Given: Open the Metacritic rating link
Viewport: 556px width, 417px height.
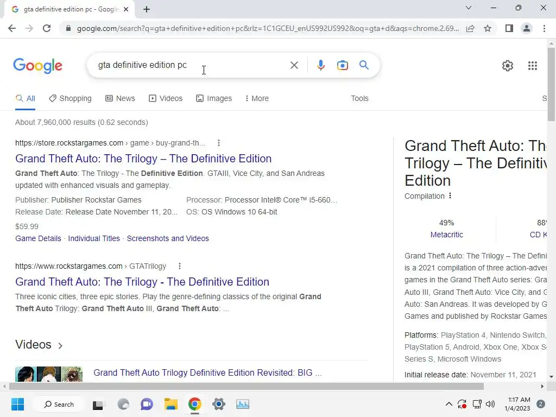Looking at the screenshot, I should tap(446, 235).
